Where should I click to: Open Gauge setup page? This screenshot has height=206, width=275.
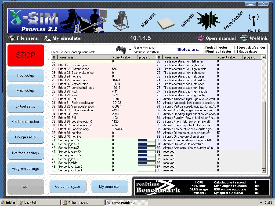(x=26, y=137)
